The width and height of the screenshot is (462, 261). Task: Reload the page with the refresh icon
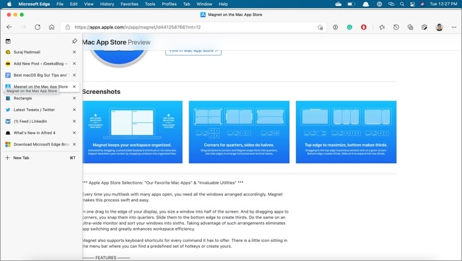tap(38, 27)
